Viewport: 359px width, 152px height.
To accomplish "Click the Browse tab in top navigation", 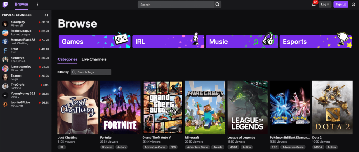I will [21, 4].
